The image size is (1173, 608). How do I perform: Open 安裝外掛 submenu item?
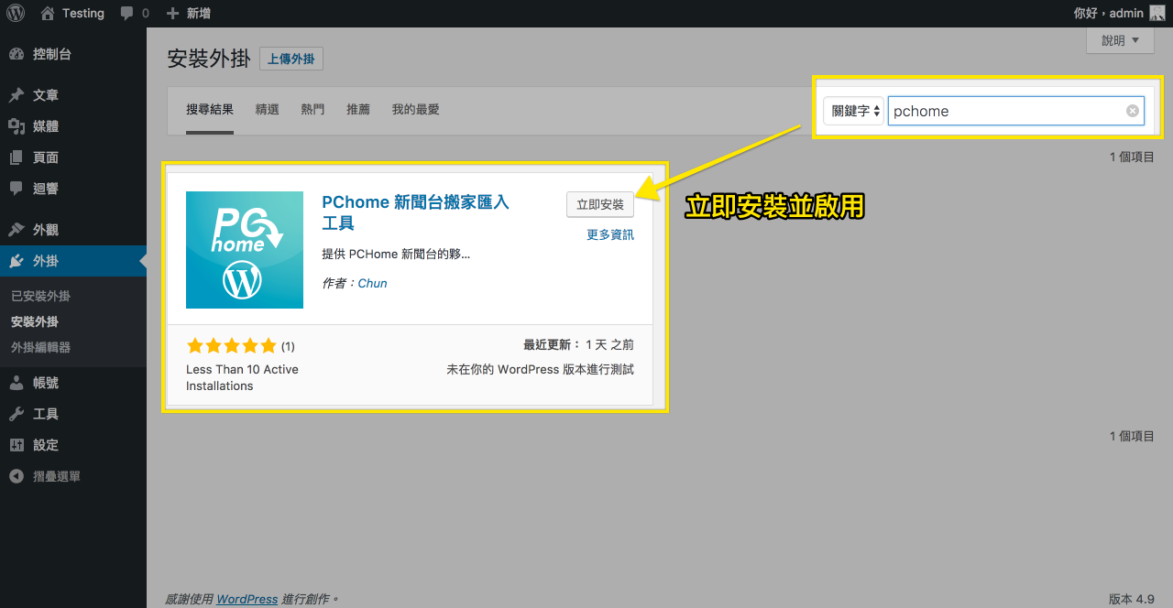tap(35, 321)
